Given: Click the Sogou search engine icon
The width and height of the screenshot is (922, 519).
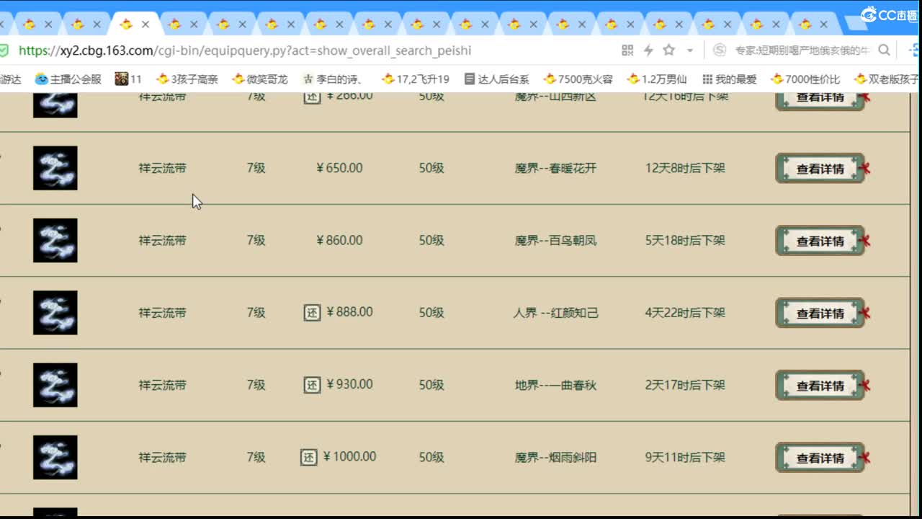Looking at the screenshot, I should pos(719,50).
